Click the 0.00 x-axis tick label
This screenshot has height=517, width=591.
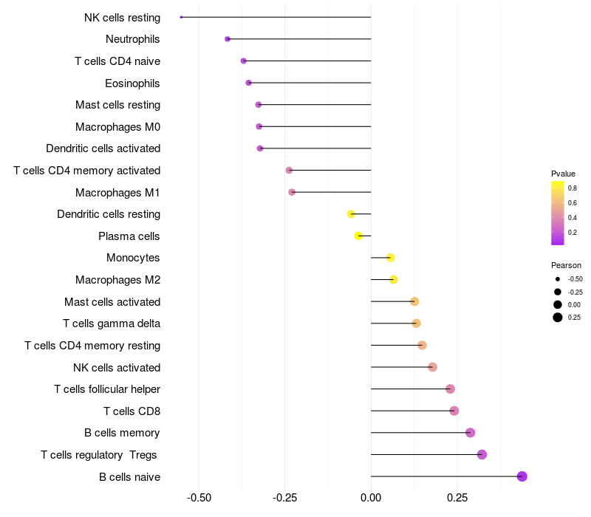[x=371, y=498]
